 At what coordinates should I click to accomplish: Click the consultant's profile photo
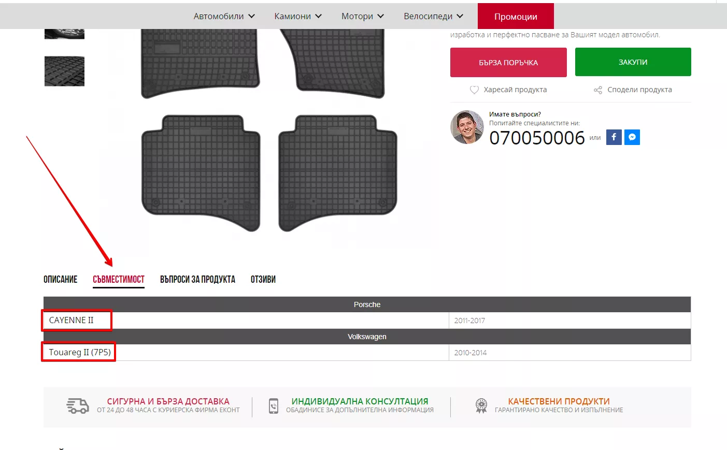coord(467,127)
